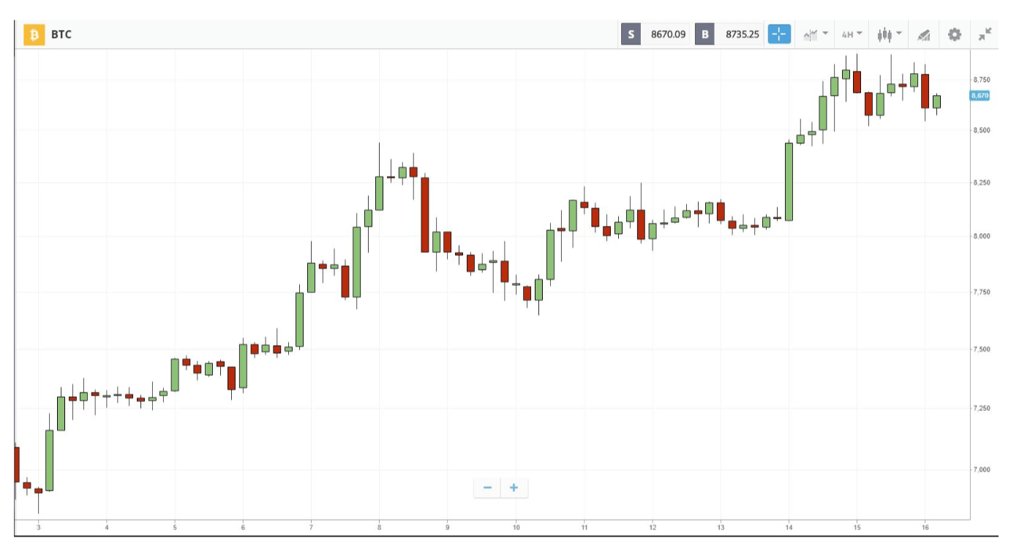The image size is (1011, 557).
Task: Click the 7,250 price axis label
Action: point(981,408)
